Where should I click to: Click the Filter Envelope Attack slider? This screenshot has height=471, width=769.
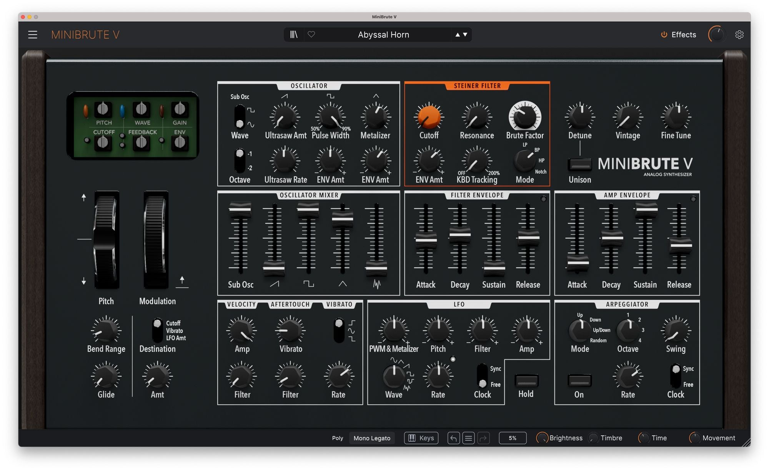click(x=426, y=240)
